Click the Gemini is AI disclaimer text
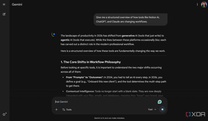Viewport: 208px width, 121px height. coord(109,118)
